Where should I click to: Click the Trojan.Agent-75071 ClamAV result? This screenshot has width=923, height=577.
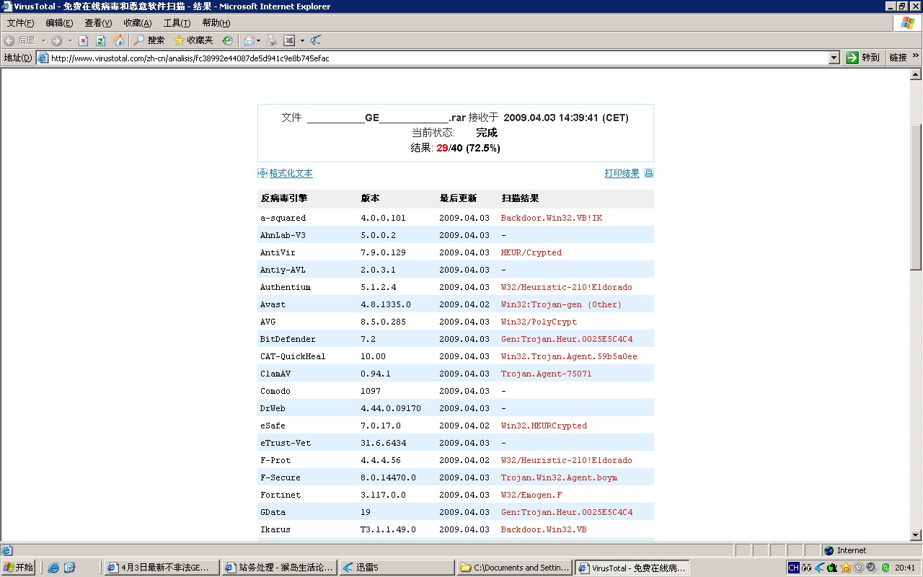[x=547, y=374]
